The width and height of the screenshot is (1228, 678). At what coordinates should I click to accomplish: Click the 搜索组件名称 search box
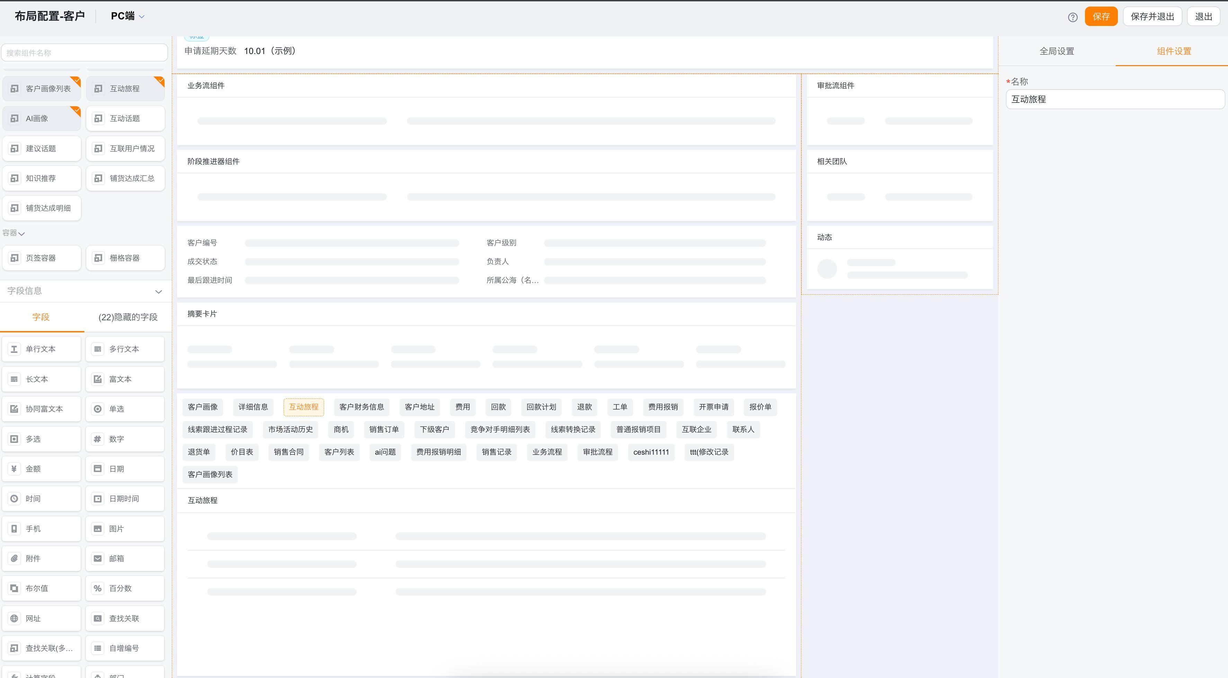(84, 52)
